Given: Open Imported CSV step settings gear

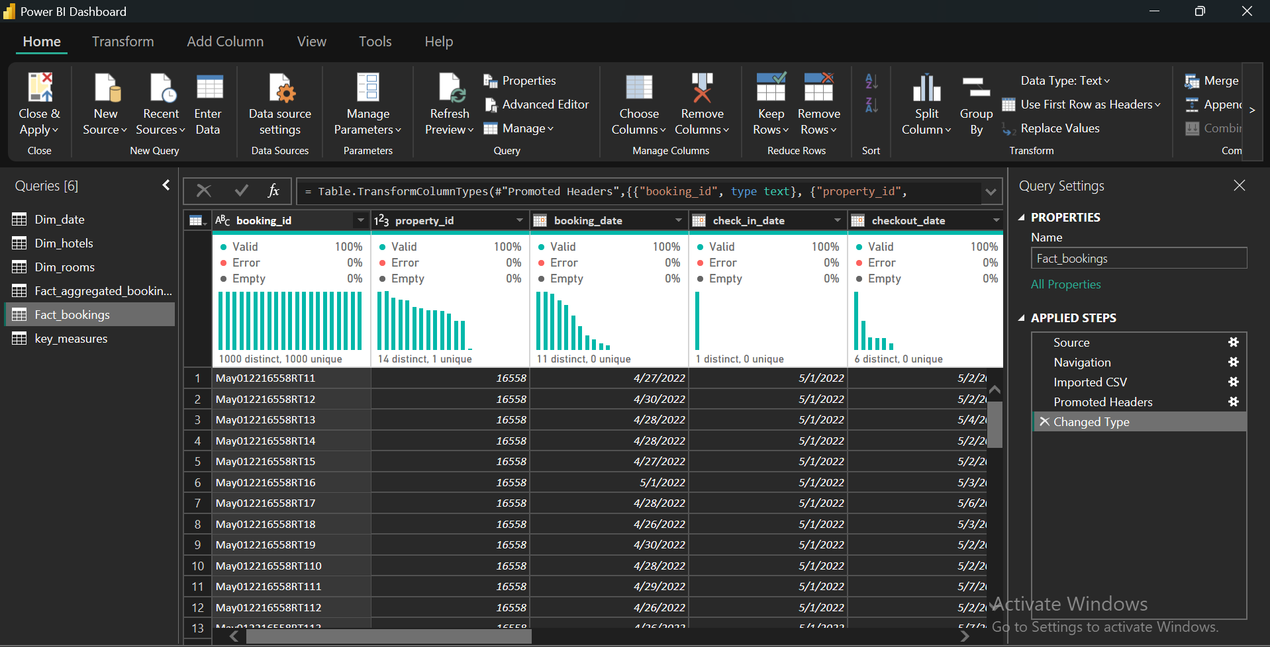Looking at the screenshot, I should pos(1234,382).
